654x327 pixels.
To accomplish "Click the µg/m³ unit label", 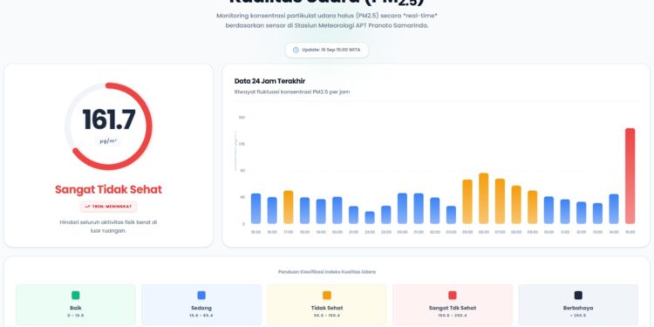I will coord(108,141).
